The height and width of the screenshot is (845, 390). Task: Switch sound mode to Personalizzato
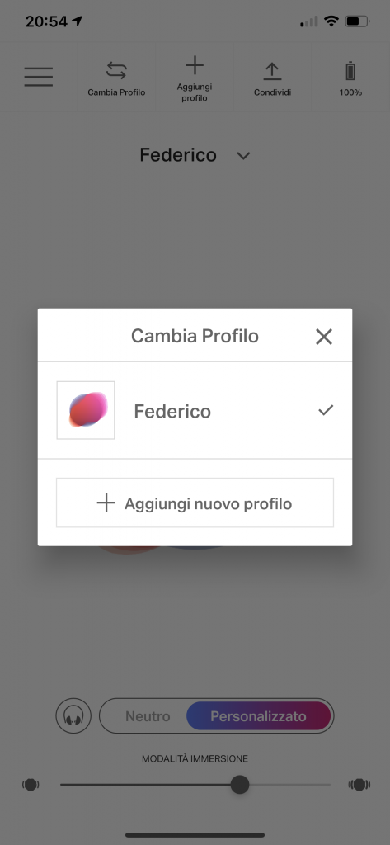[258, 716]
